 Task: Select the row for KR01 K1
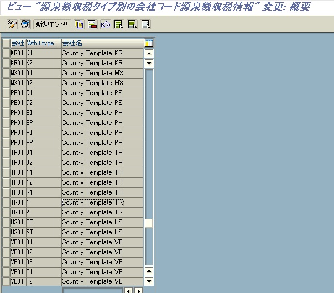pos(6,53)
